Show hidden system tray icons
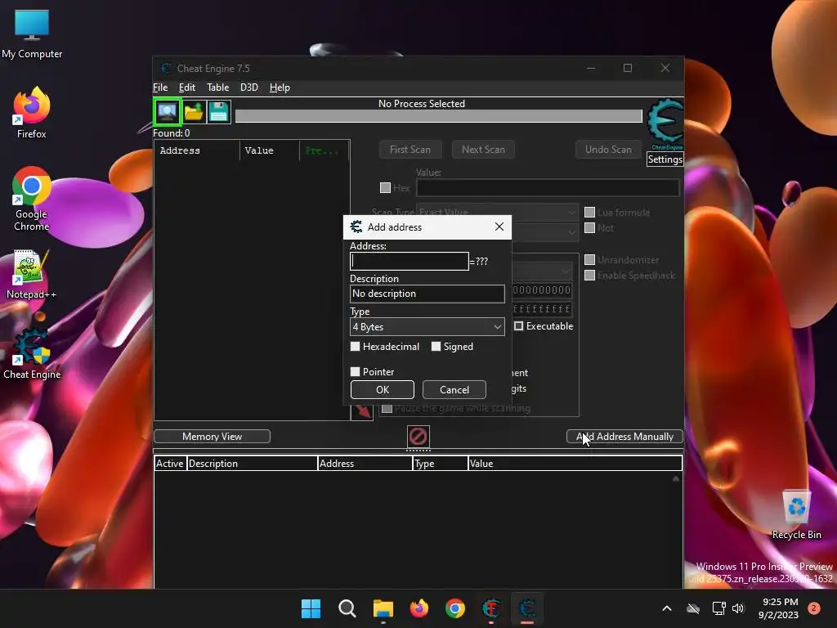837x628 pixels. click(x=667, y=608)
